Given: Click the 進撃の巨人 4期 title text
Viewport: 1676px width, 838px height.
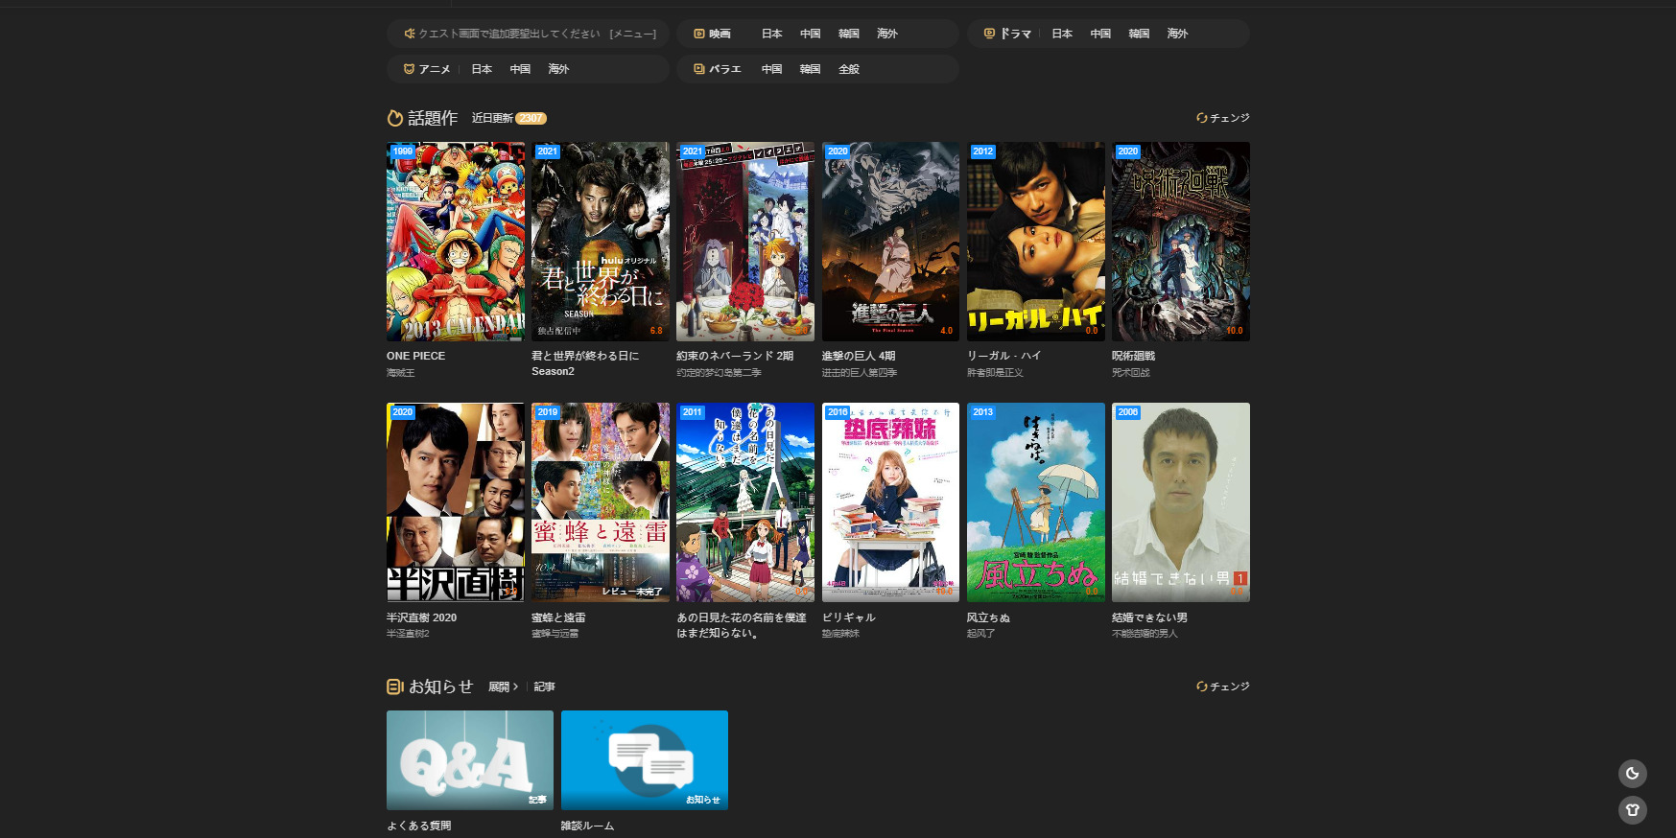Looking at the screenshot, I should pyautogui.click(x=859, y=356).
